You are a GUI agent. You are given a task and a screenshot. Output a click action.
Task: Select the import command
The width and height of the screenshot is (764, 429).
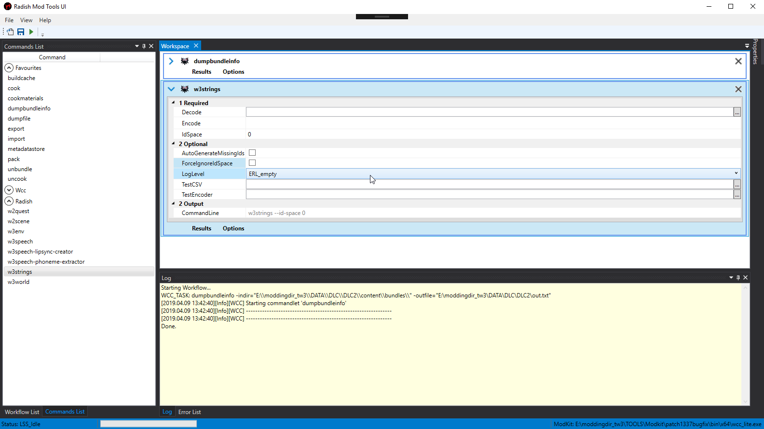click(x=16, y=139)
